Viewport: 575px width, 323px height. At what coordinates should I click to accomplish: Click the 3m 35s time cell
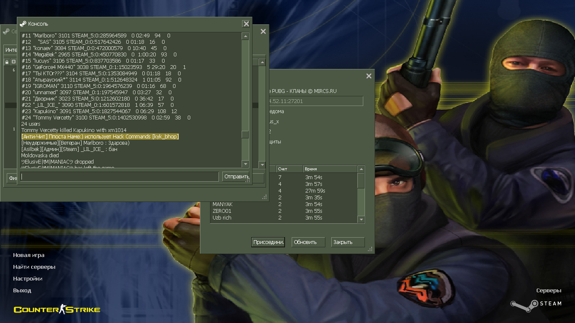pos(314,198)
